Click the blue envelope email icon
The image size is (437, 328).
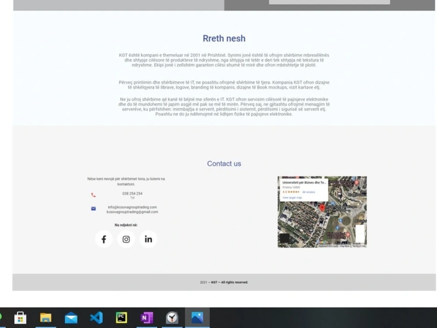[94, 209]
